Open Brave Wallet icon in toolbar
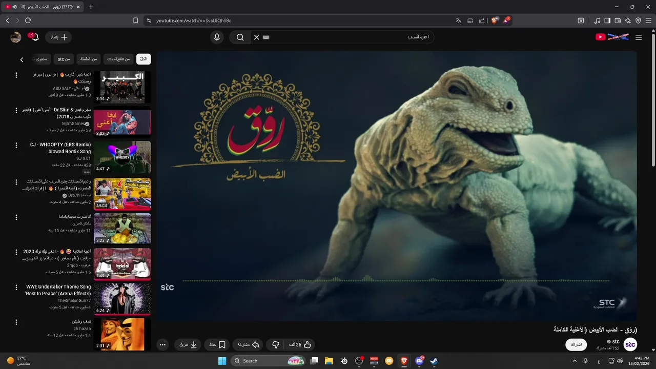This screenshot has width=656, height=369. pyautogui.click(x=618, y=20)
